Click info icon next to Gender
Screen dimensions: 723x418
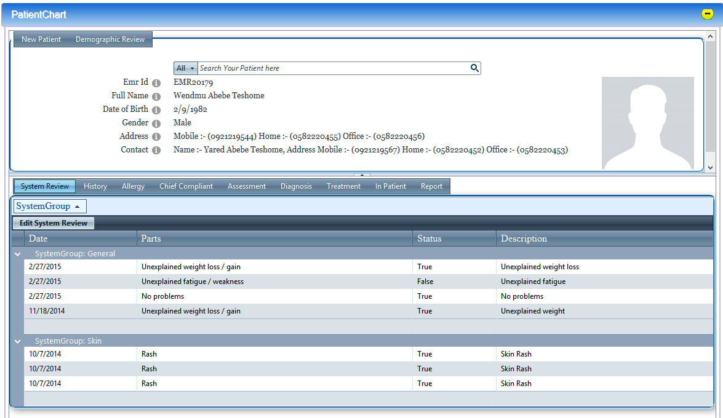156,124
